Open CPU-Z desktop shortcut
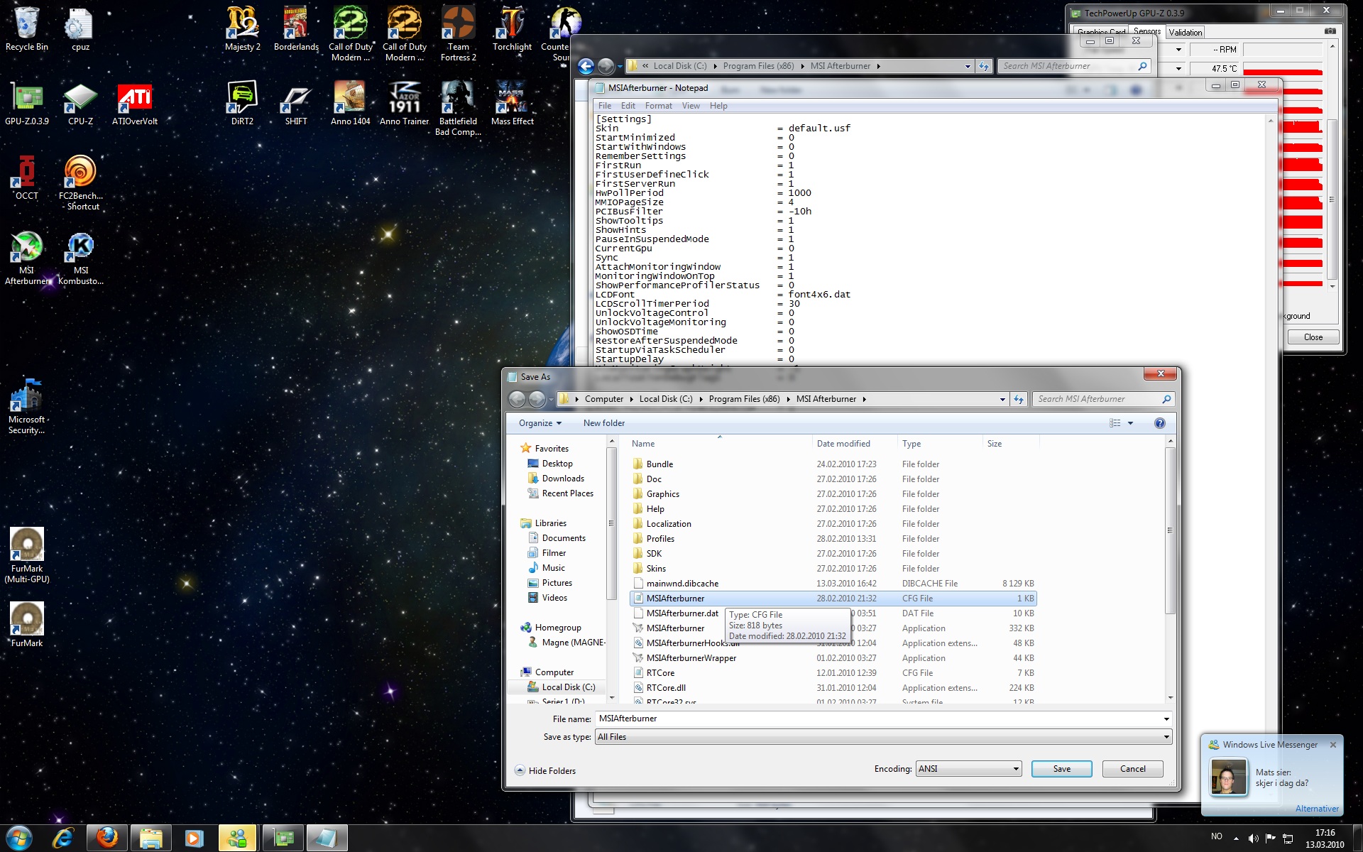 point(80,104)
